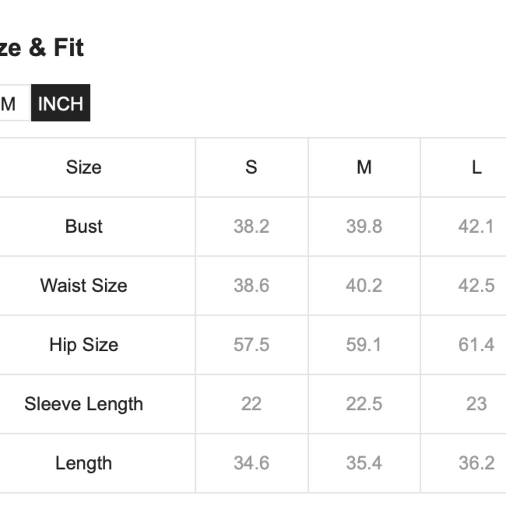Click the 38.2 bust value for S

pyautogui.click(x=251, y=226)
